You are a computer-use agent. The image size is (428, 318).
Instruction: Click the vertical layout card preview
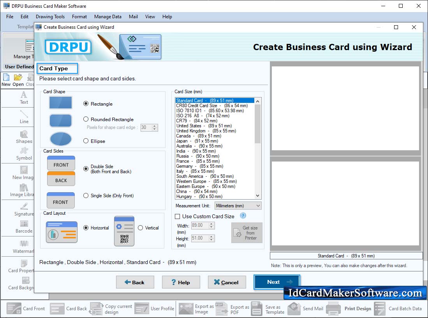[124, 231]
